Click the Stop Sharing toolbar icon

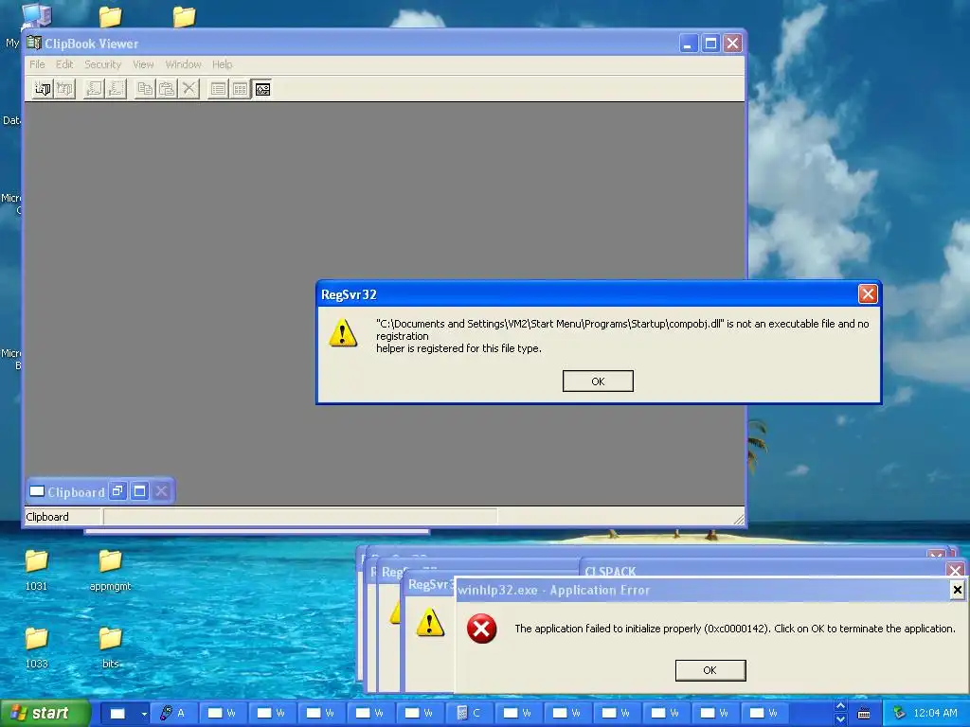pyautogui.click(x=116, y=89)
